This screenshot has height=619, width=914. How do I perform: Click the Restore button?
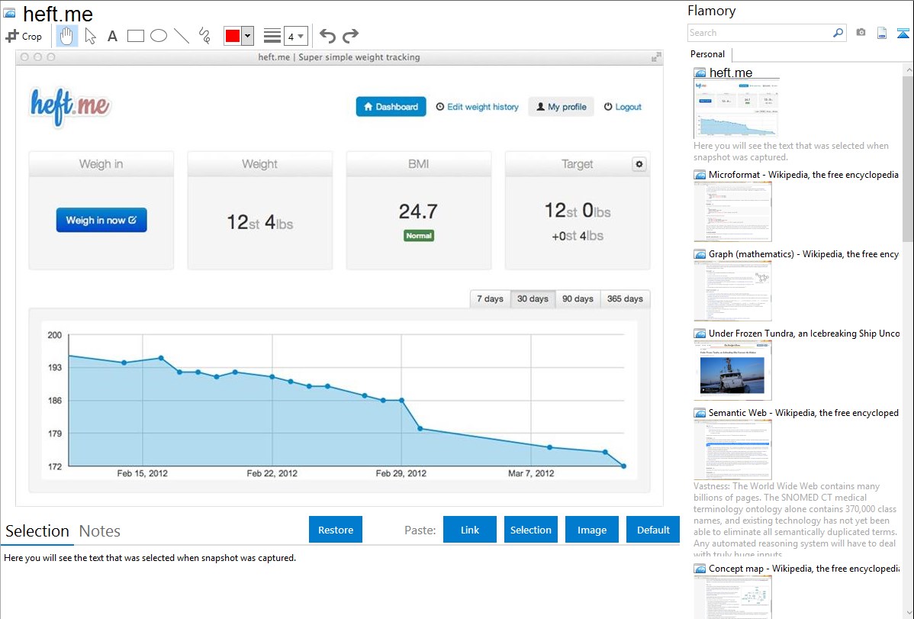pos(336,530)
